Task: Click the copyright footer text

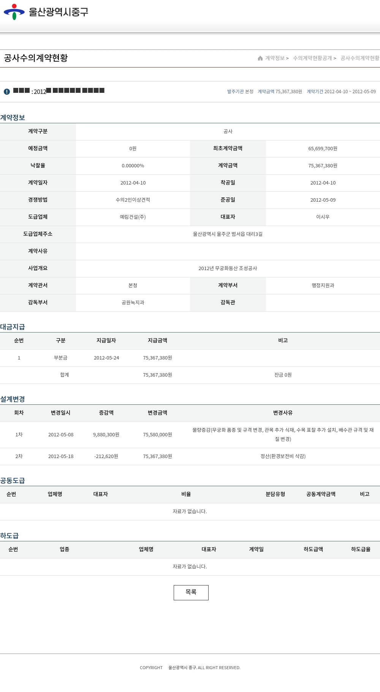Action: pyautogui.click(x=190, y=668)
